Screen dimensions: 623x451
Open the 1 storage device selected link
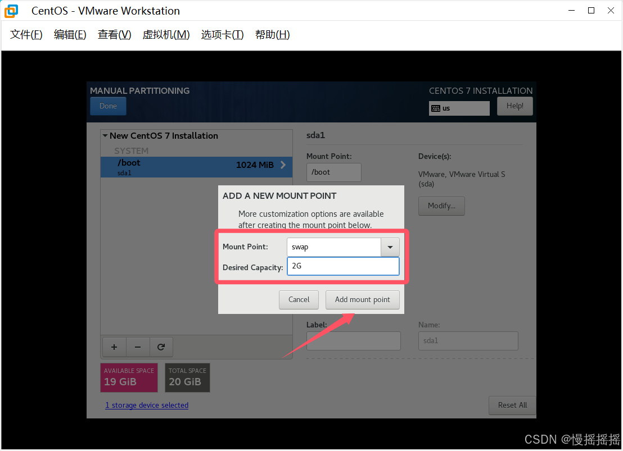pyautogui.click(x=147, y=405)
